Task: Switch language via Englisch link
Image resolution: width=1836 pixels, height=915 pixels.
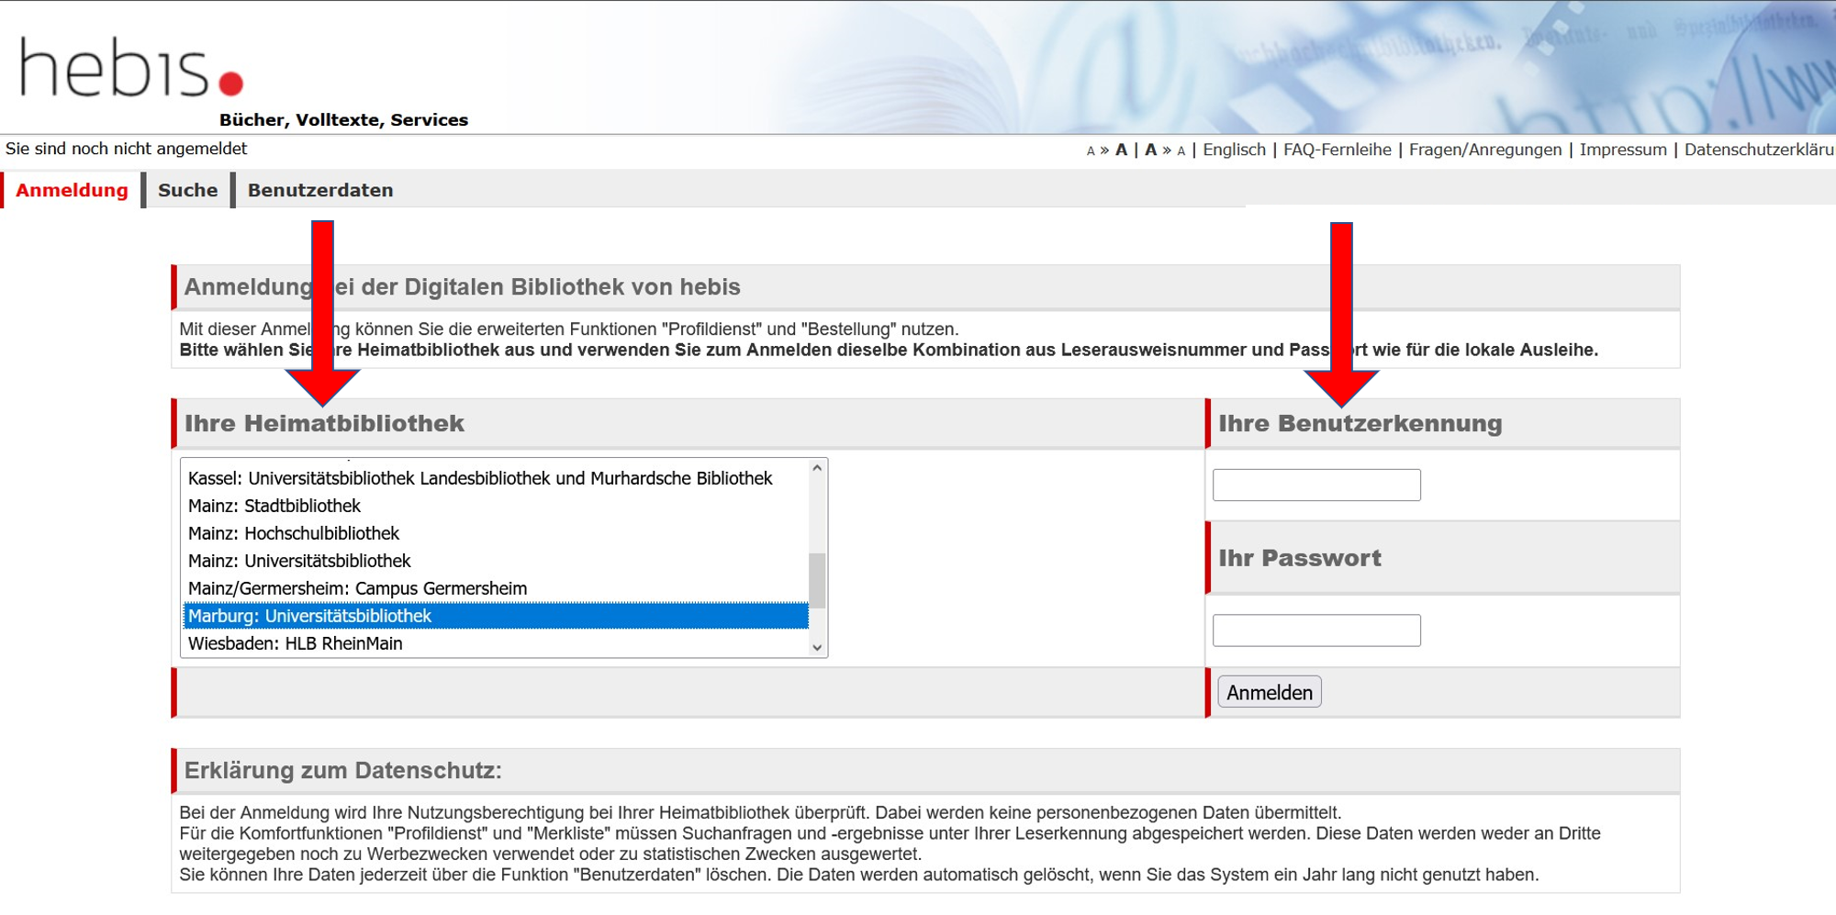Action: click(1234, 150)
